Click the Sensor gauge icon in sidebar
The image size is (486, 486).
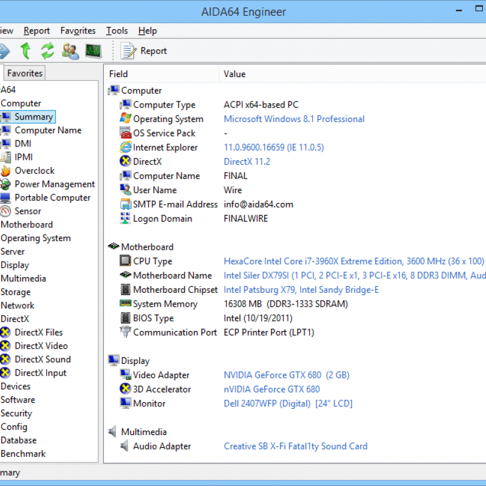click(5, 211)
